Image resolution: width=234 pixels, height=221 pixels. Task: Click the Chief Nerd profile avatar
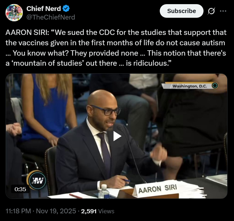14,13
